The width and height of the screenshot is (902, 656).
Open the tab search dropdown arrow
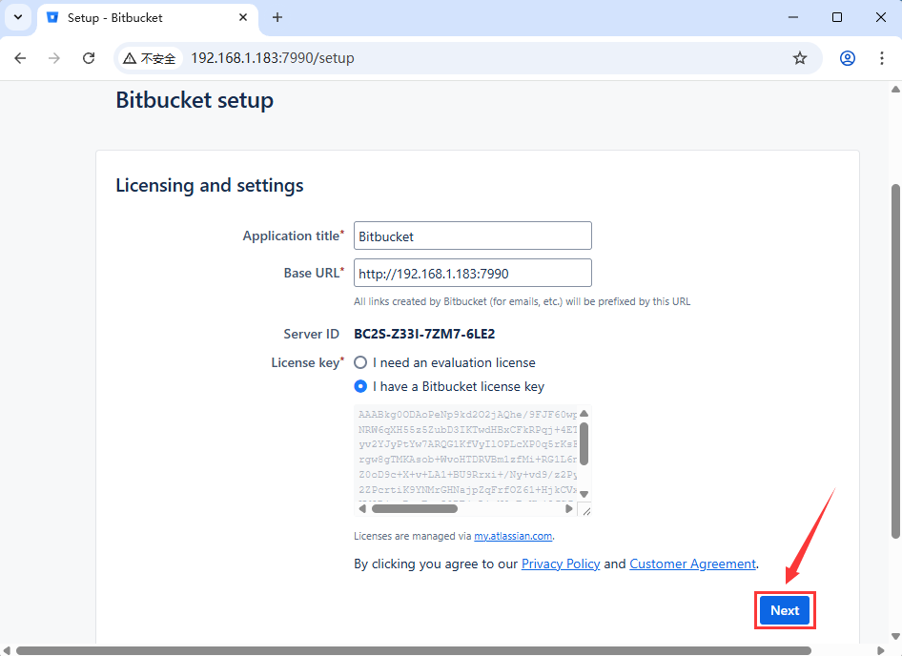18,17
